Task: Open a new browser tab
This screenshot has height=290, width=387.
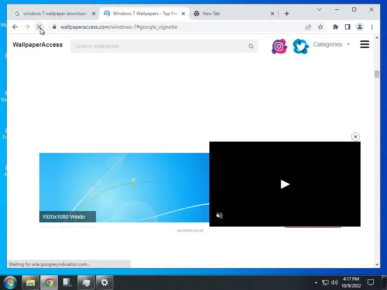Action: coord(286,14)
